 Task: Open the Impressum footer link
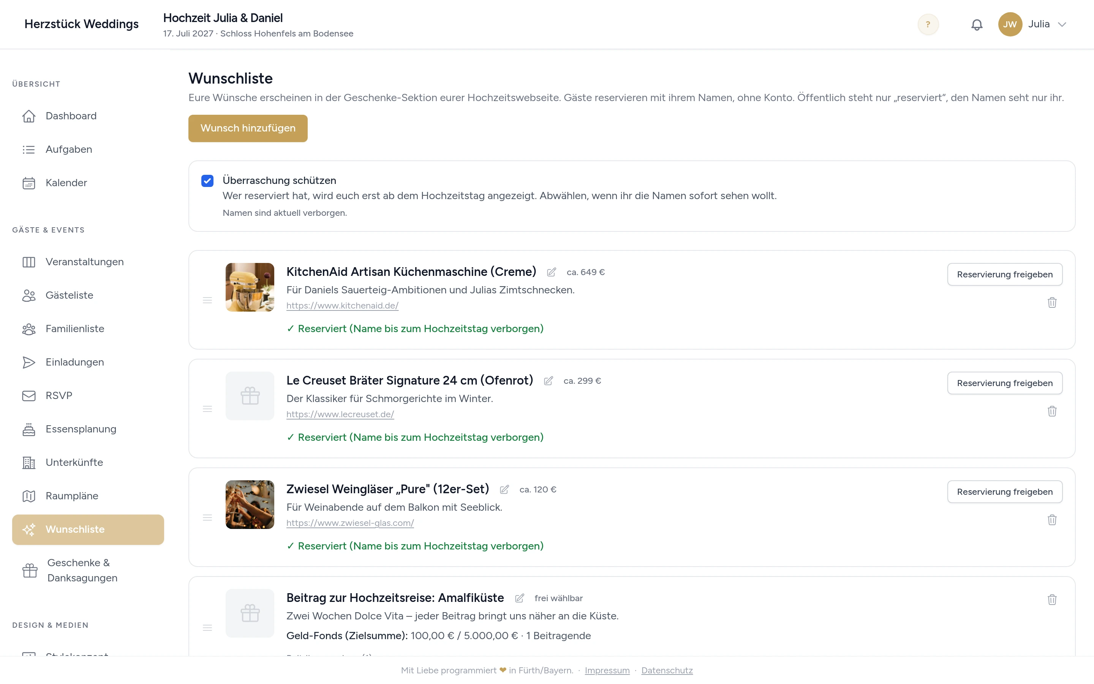(607, 670)
